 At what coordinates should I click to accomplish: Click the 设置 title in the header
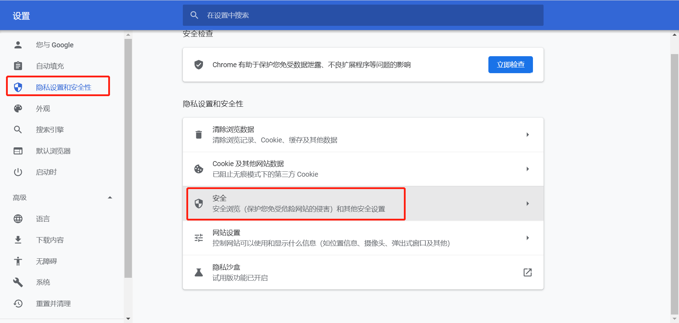coord(21,16)
